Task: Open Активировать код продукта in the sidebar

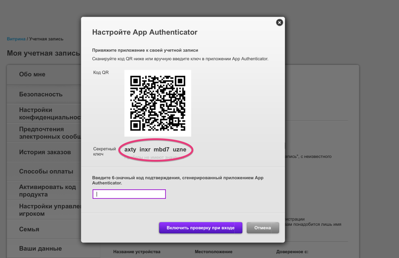Action: pyautogui.click(x=44, y=191)
